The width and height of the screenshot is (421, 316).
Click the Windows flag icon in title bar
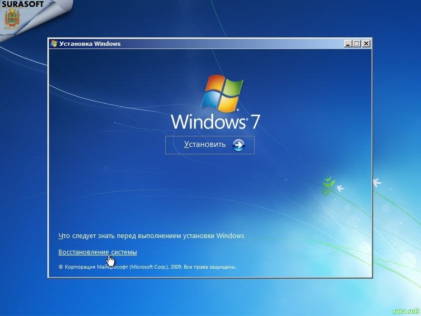54,44
